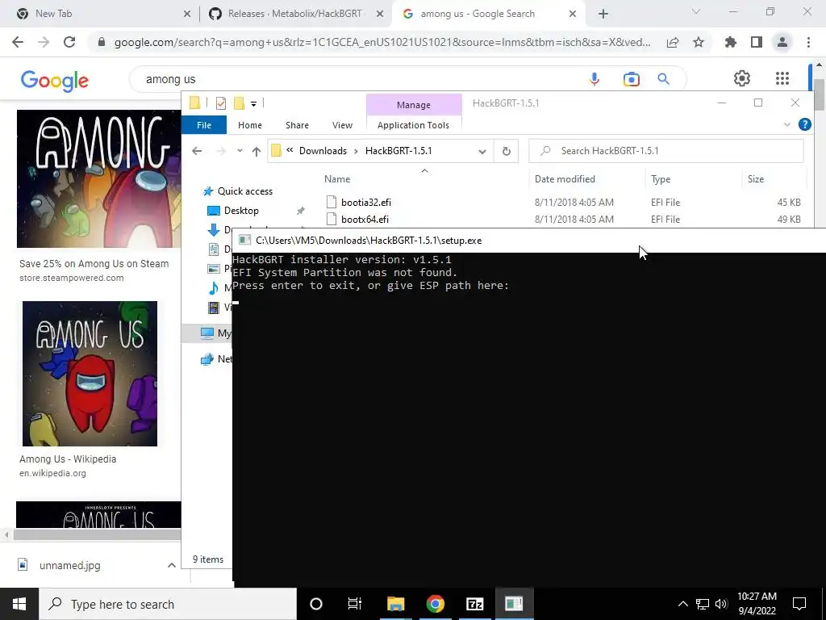This screenshot has height=620, width=826.
Task: Open Chrome extensions puzzle icon
Action: pos(731,42)
